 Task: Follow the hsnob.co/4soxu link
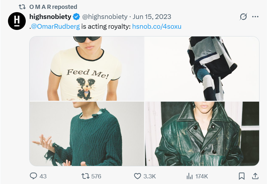click(x=157, y=26)
